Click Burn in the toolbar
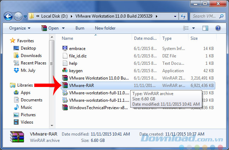The width and height of the screenshot is (229, 150). click(80, 28)
